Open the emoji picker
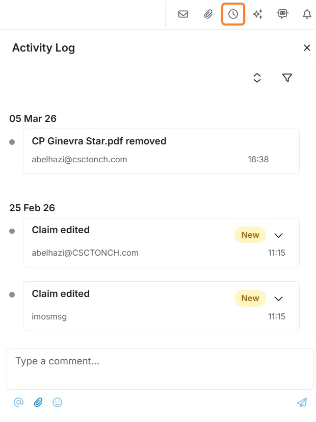Image resolution: width=316 pixels, height=422 pixels. click(58, 403)
